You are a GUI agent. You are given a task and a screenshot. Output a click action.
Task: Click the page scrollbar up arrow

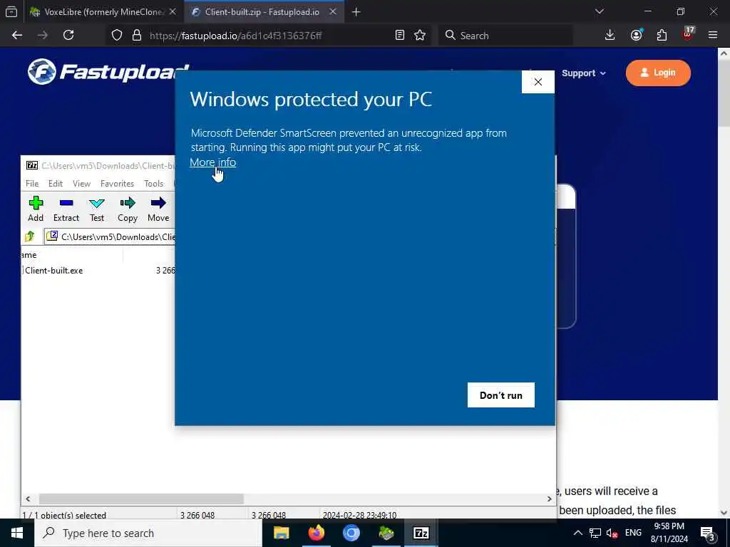coord(724,53)
